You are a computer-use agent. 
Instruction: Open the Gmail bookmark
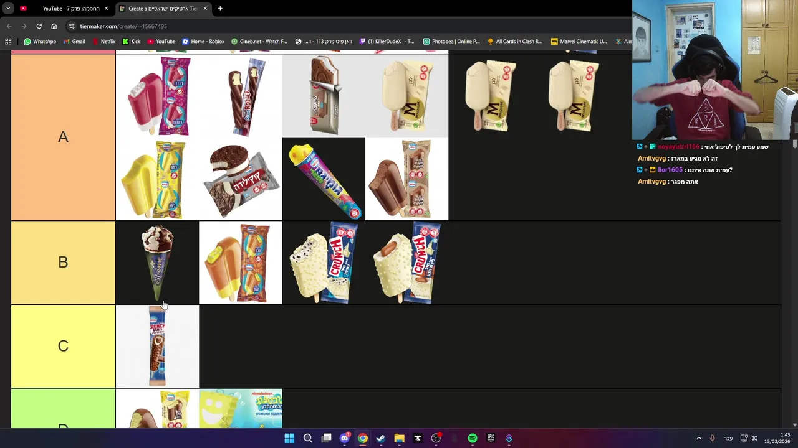[x=74, y=42]
